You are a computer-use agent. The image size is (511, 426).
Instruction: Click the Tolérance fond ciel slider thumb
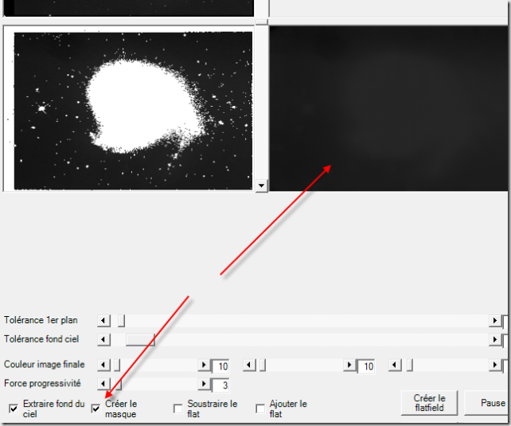coord(140,340)
